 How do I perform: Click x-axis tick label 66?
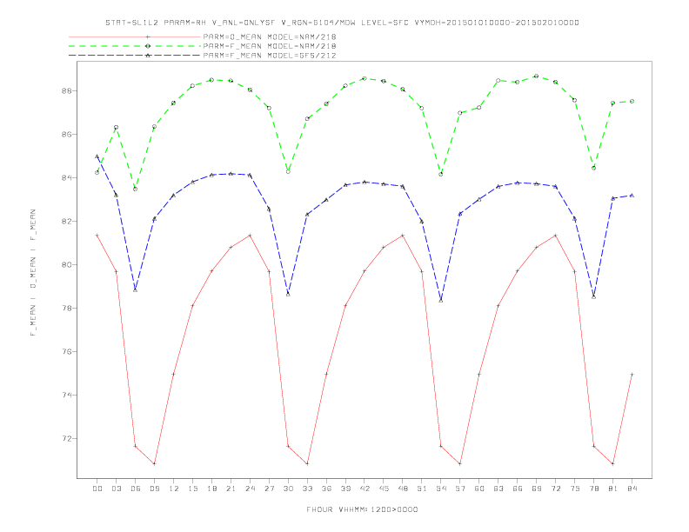point(518,489)
